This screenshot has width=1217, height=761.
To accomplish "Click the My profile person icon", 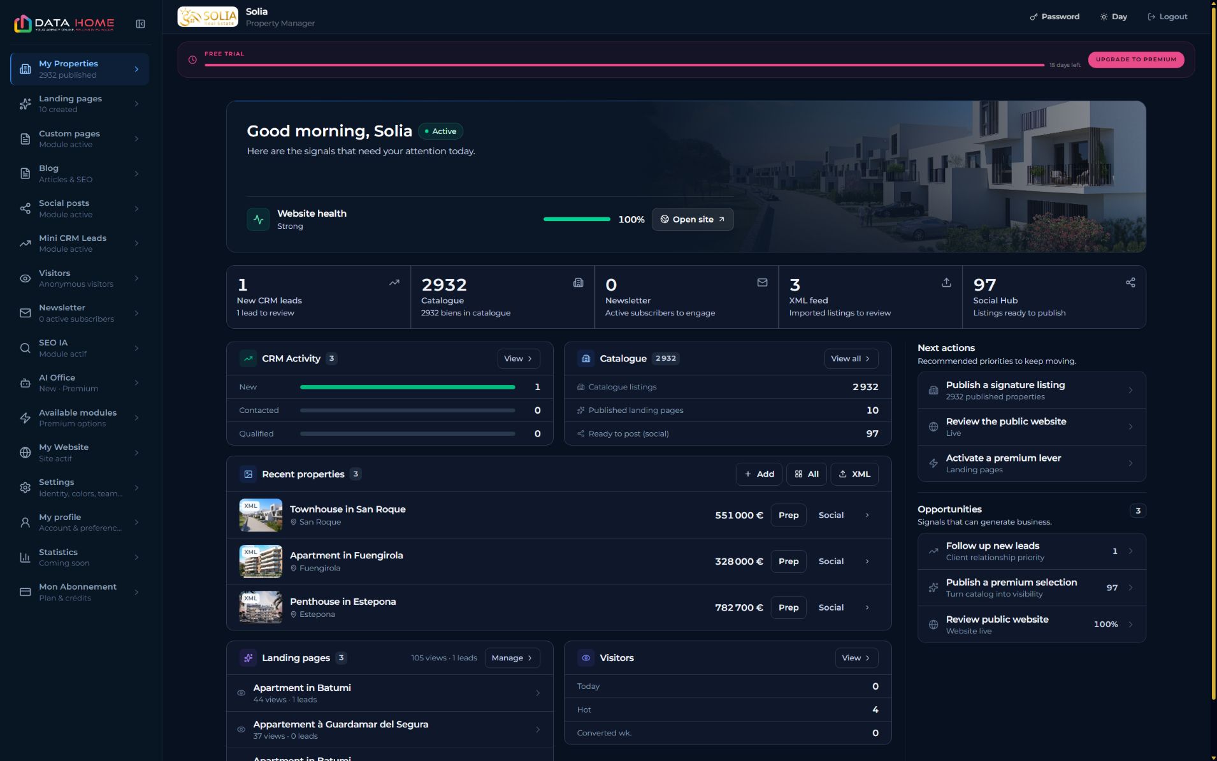I will pyautogui.click(x=25, y=523).
